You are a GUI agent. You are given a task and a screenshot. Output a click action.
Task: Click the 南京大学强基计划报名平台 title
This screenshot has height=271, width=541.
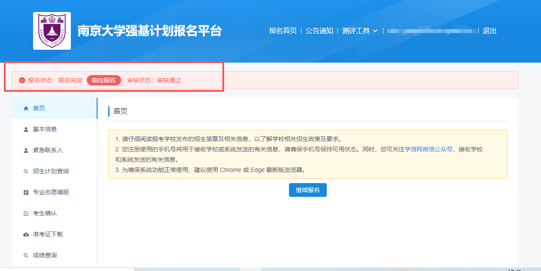[x=149, y=31]
